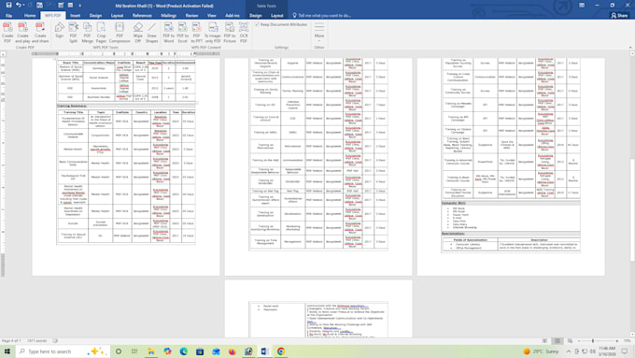The image size is (635, 358).
Task: Convert with PDF to Picture
Action: [230, 33]
